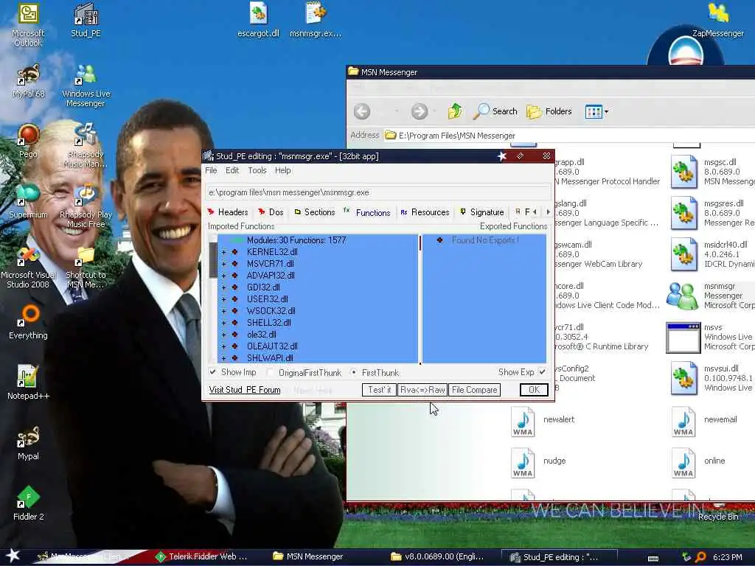The height and width of the screenshot is (566, 755).
Task: Expand the KERNEL32.dll module node
Action: (x=223, y=252)
